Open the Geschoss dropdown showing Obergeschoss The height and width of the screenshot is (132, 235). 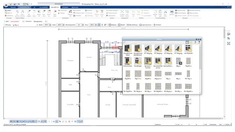(x=40, y=21)
